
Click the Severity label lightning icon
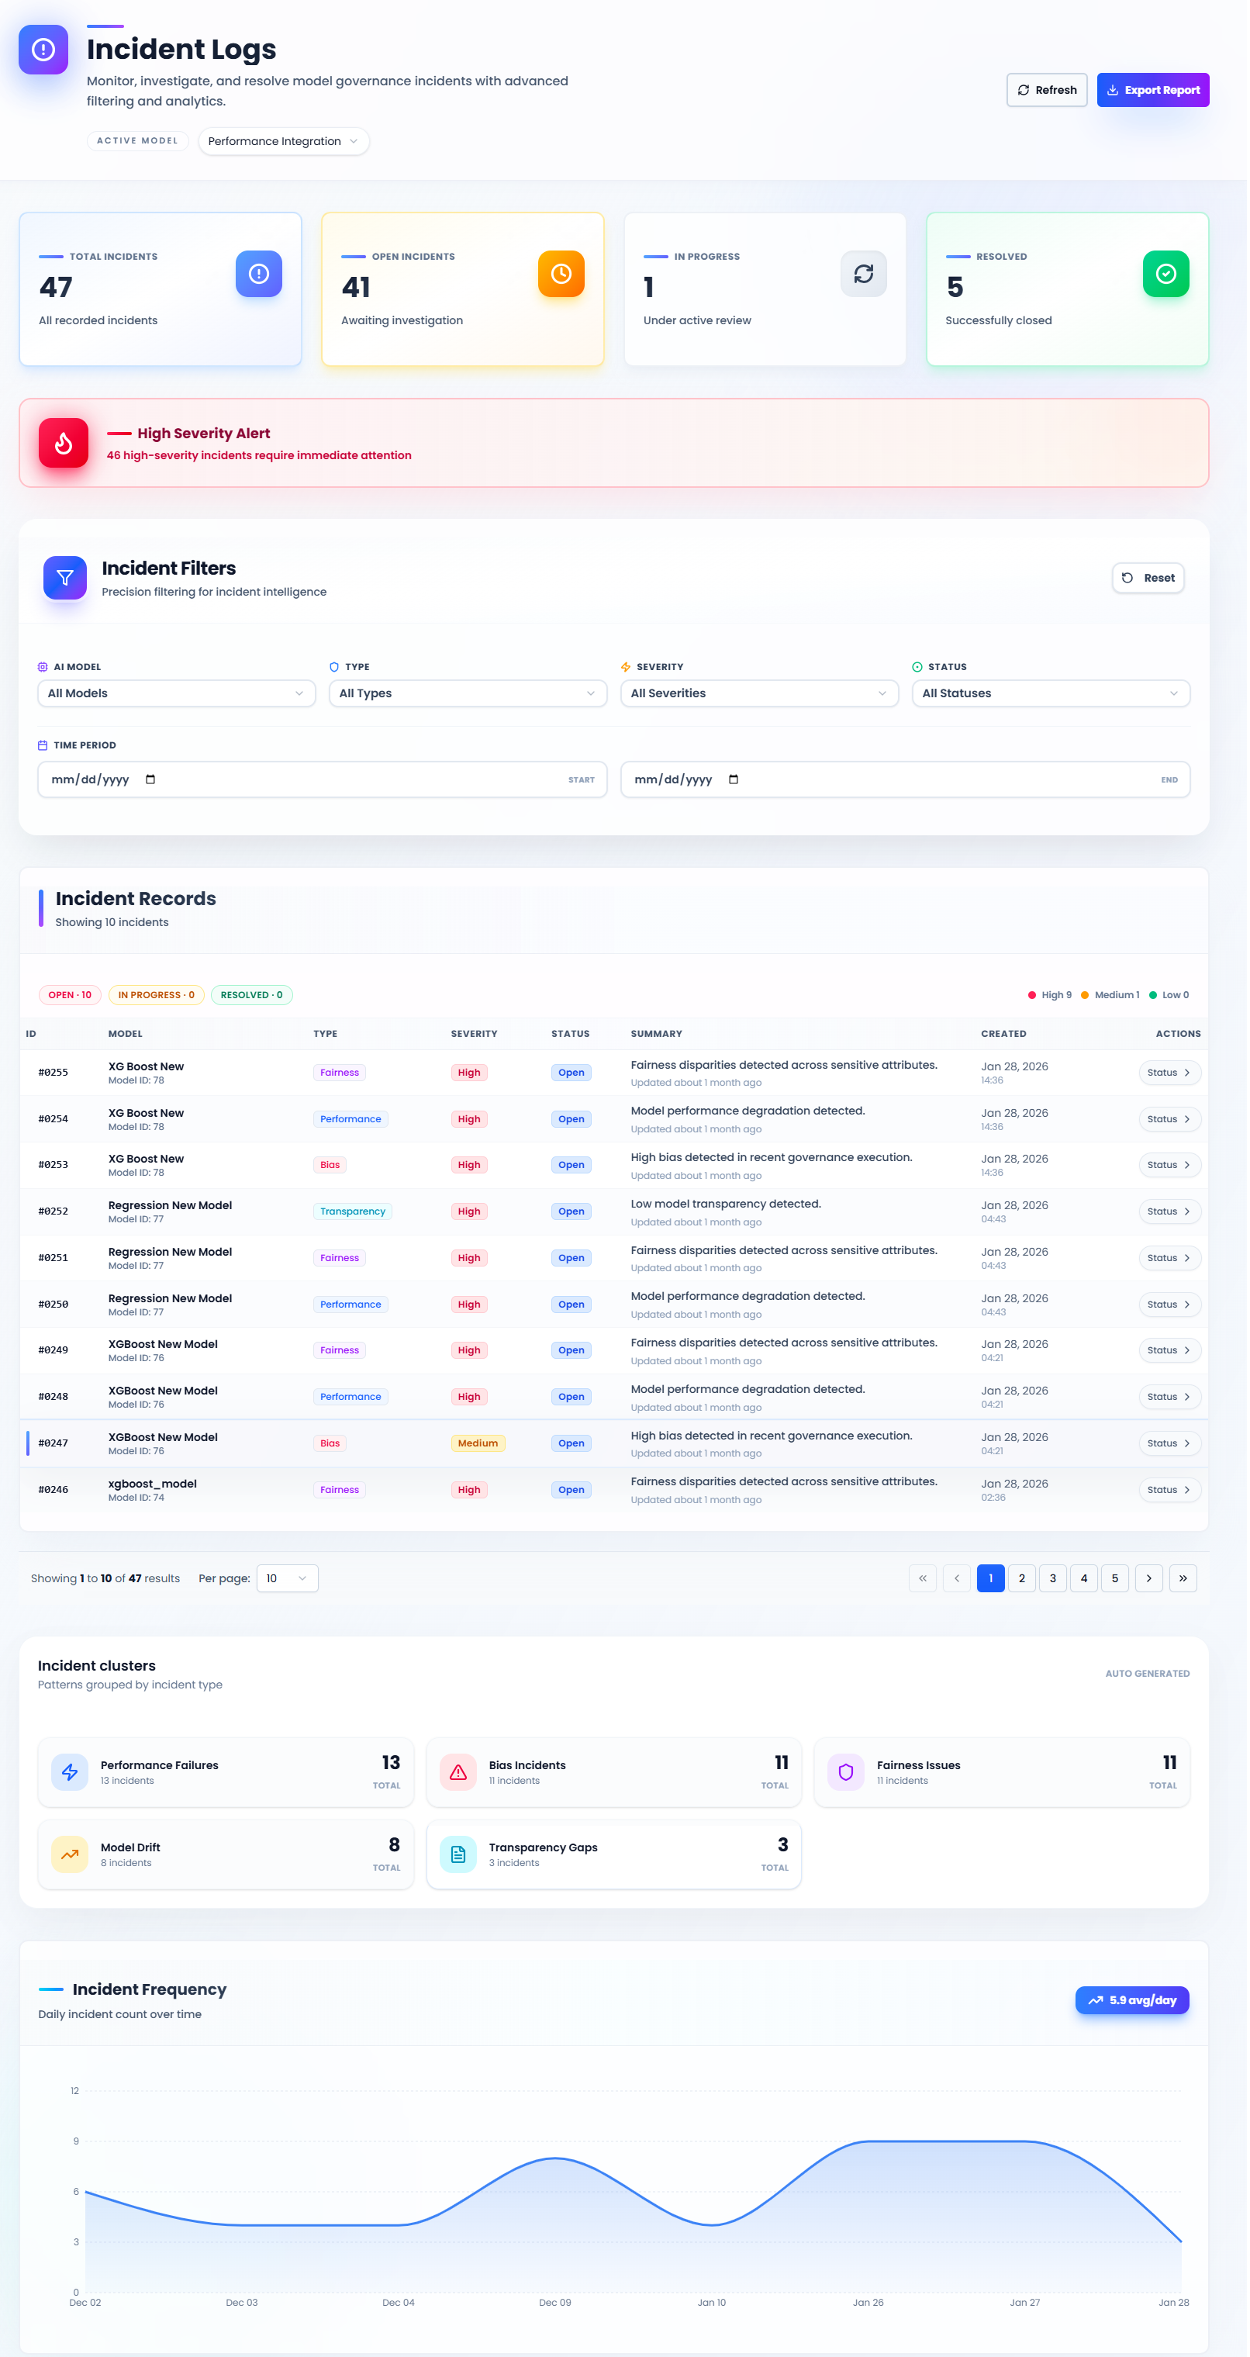pos(626,667)
